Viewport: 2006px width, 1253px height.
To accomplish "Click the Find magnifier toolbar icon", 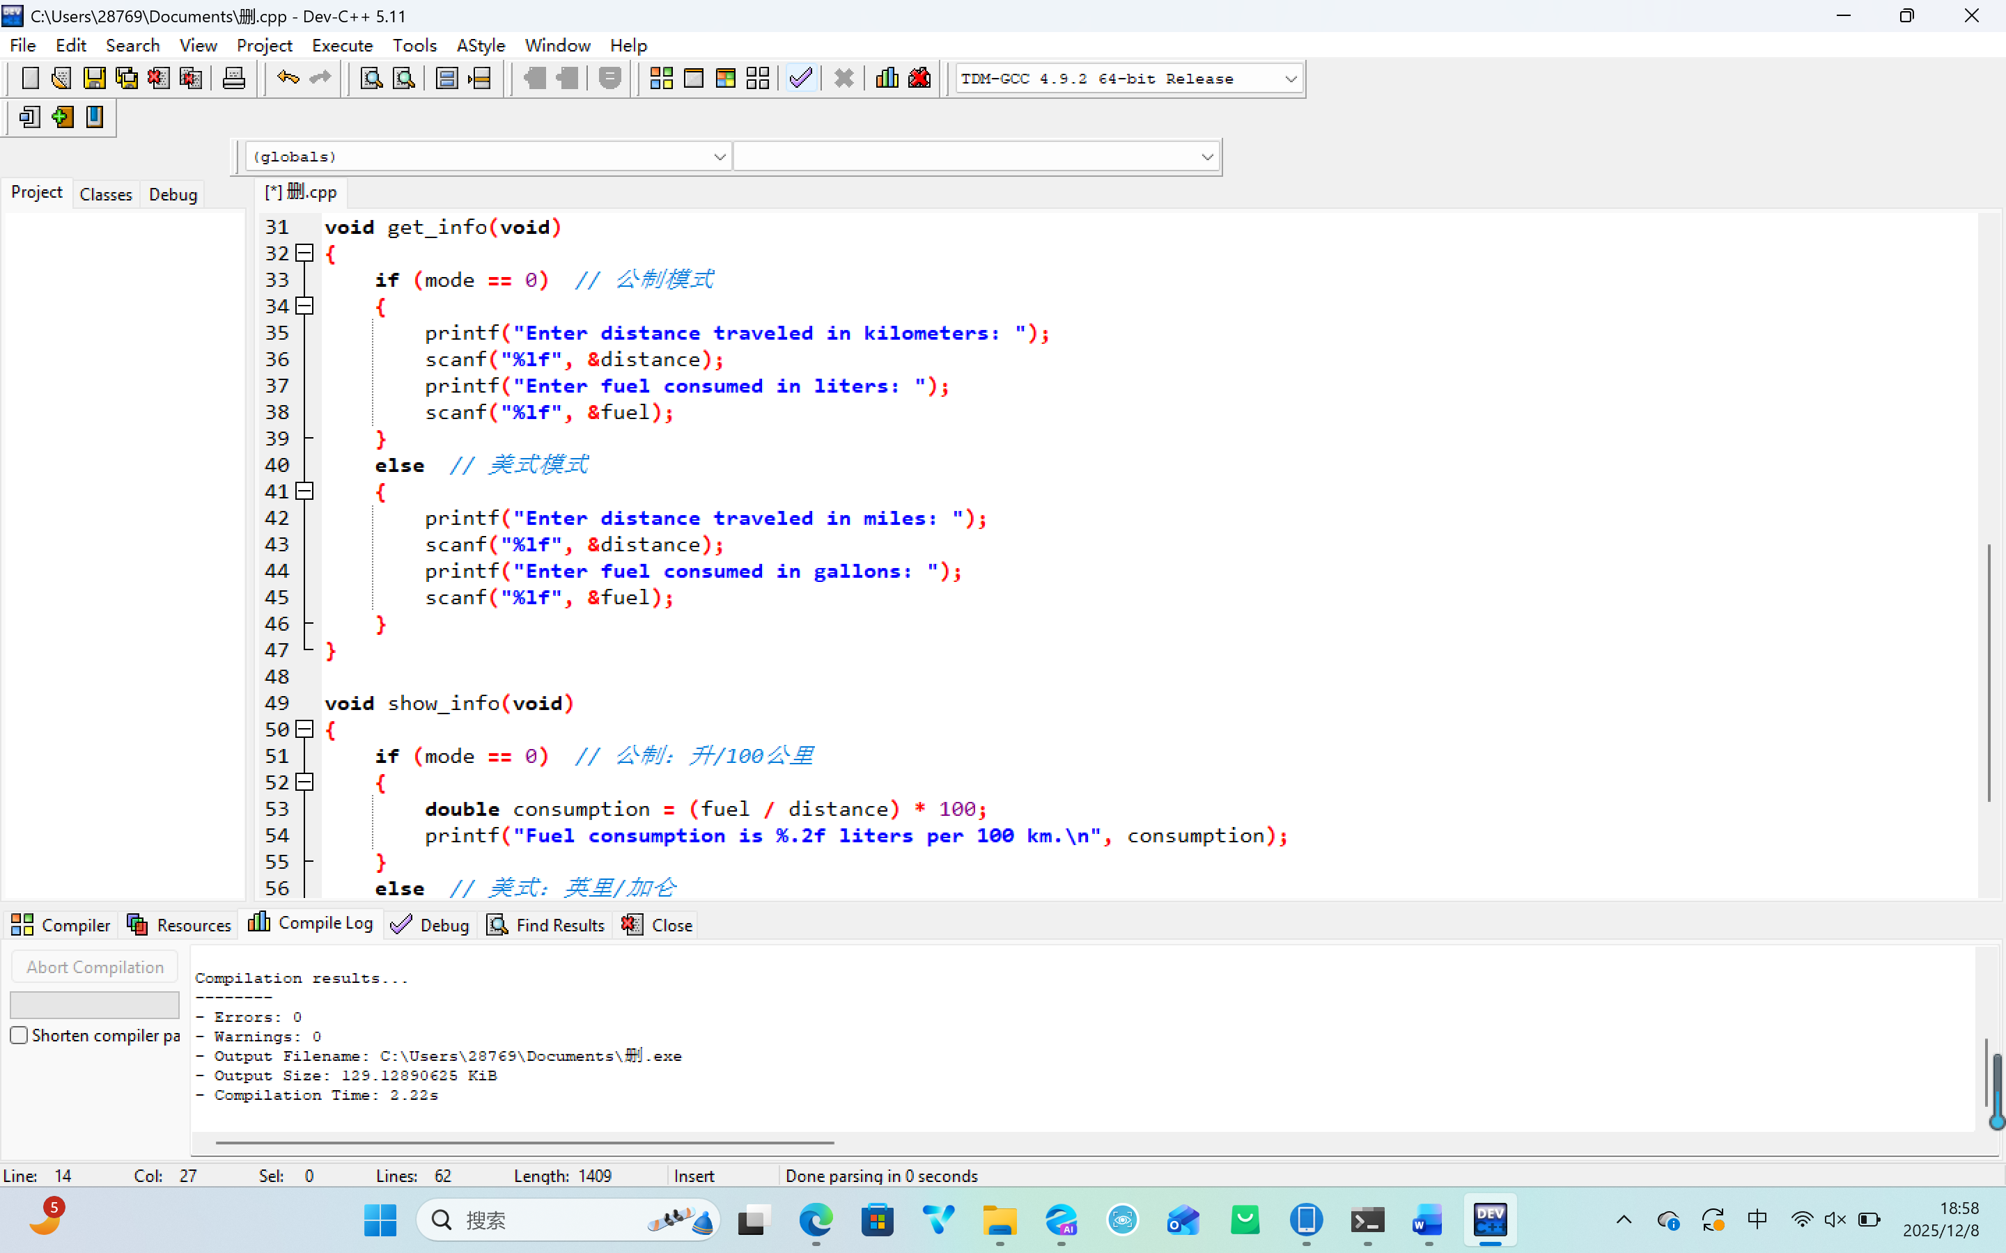I will [371, 79].
